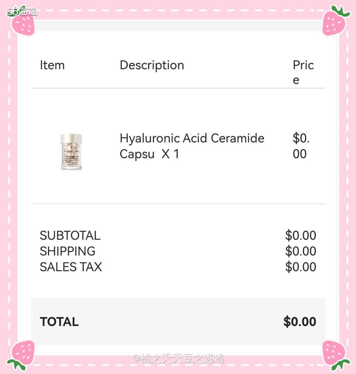The height and width of the screenshot is (374, 356).
Task: Click the SHIPPING amount $0.00
Action: (301, 251)
